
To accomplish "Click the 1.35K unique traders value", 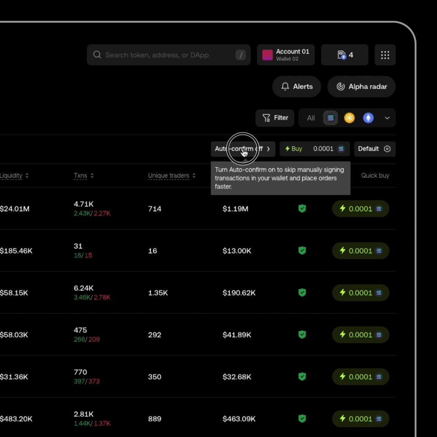I will [158, 293].
